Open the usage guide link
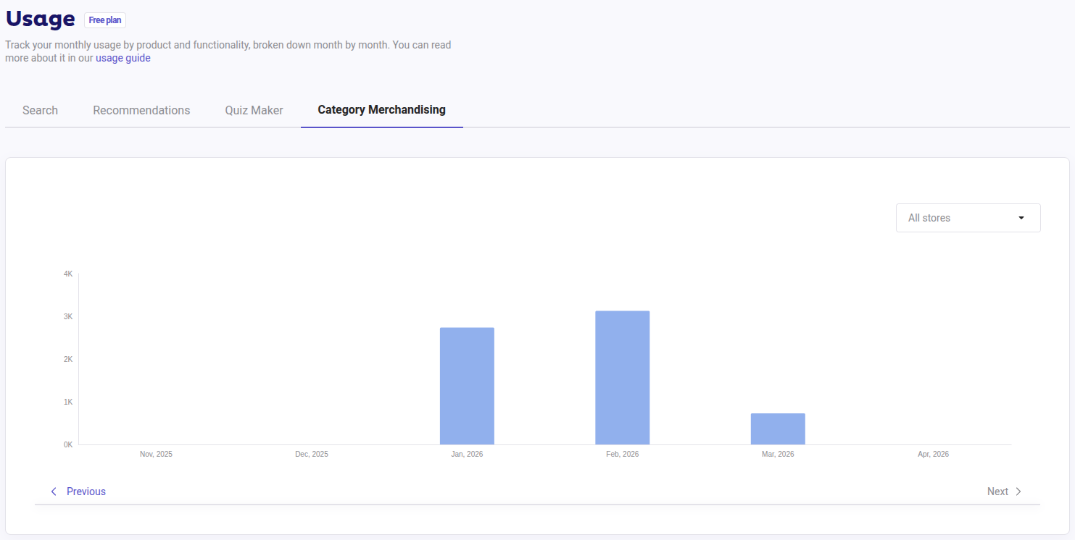 (123, 58)
